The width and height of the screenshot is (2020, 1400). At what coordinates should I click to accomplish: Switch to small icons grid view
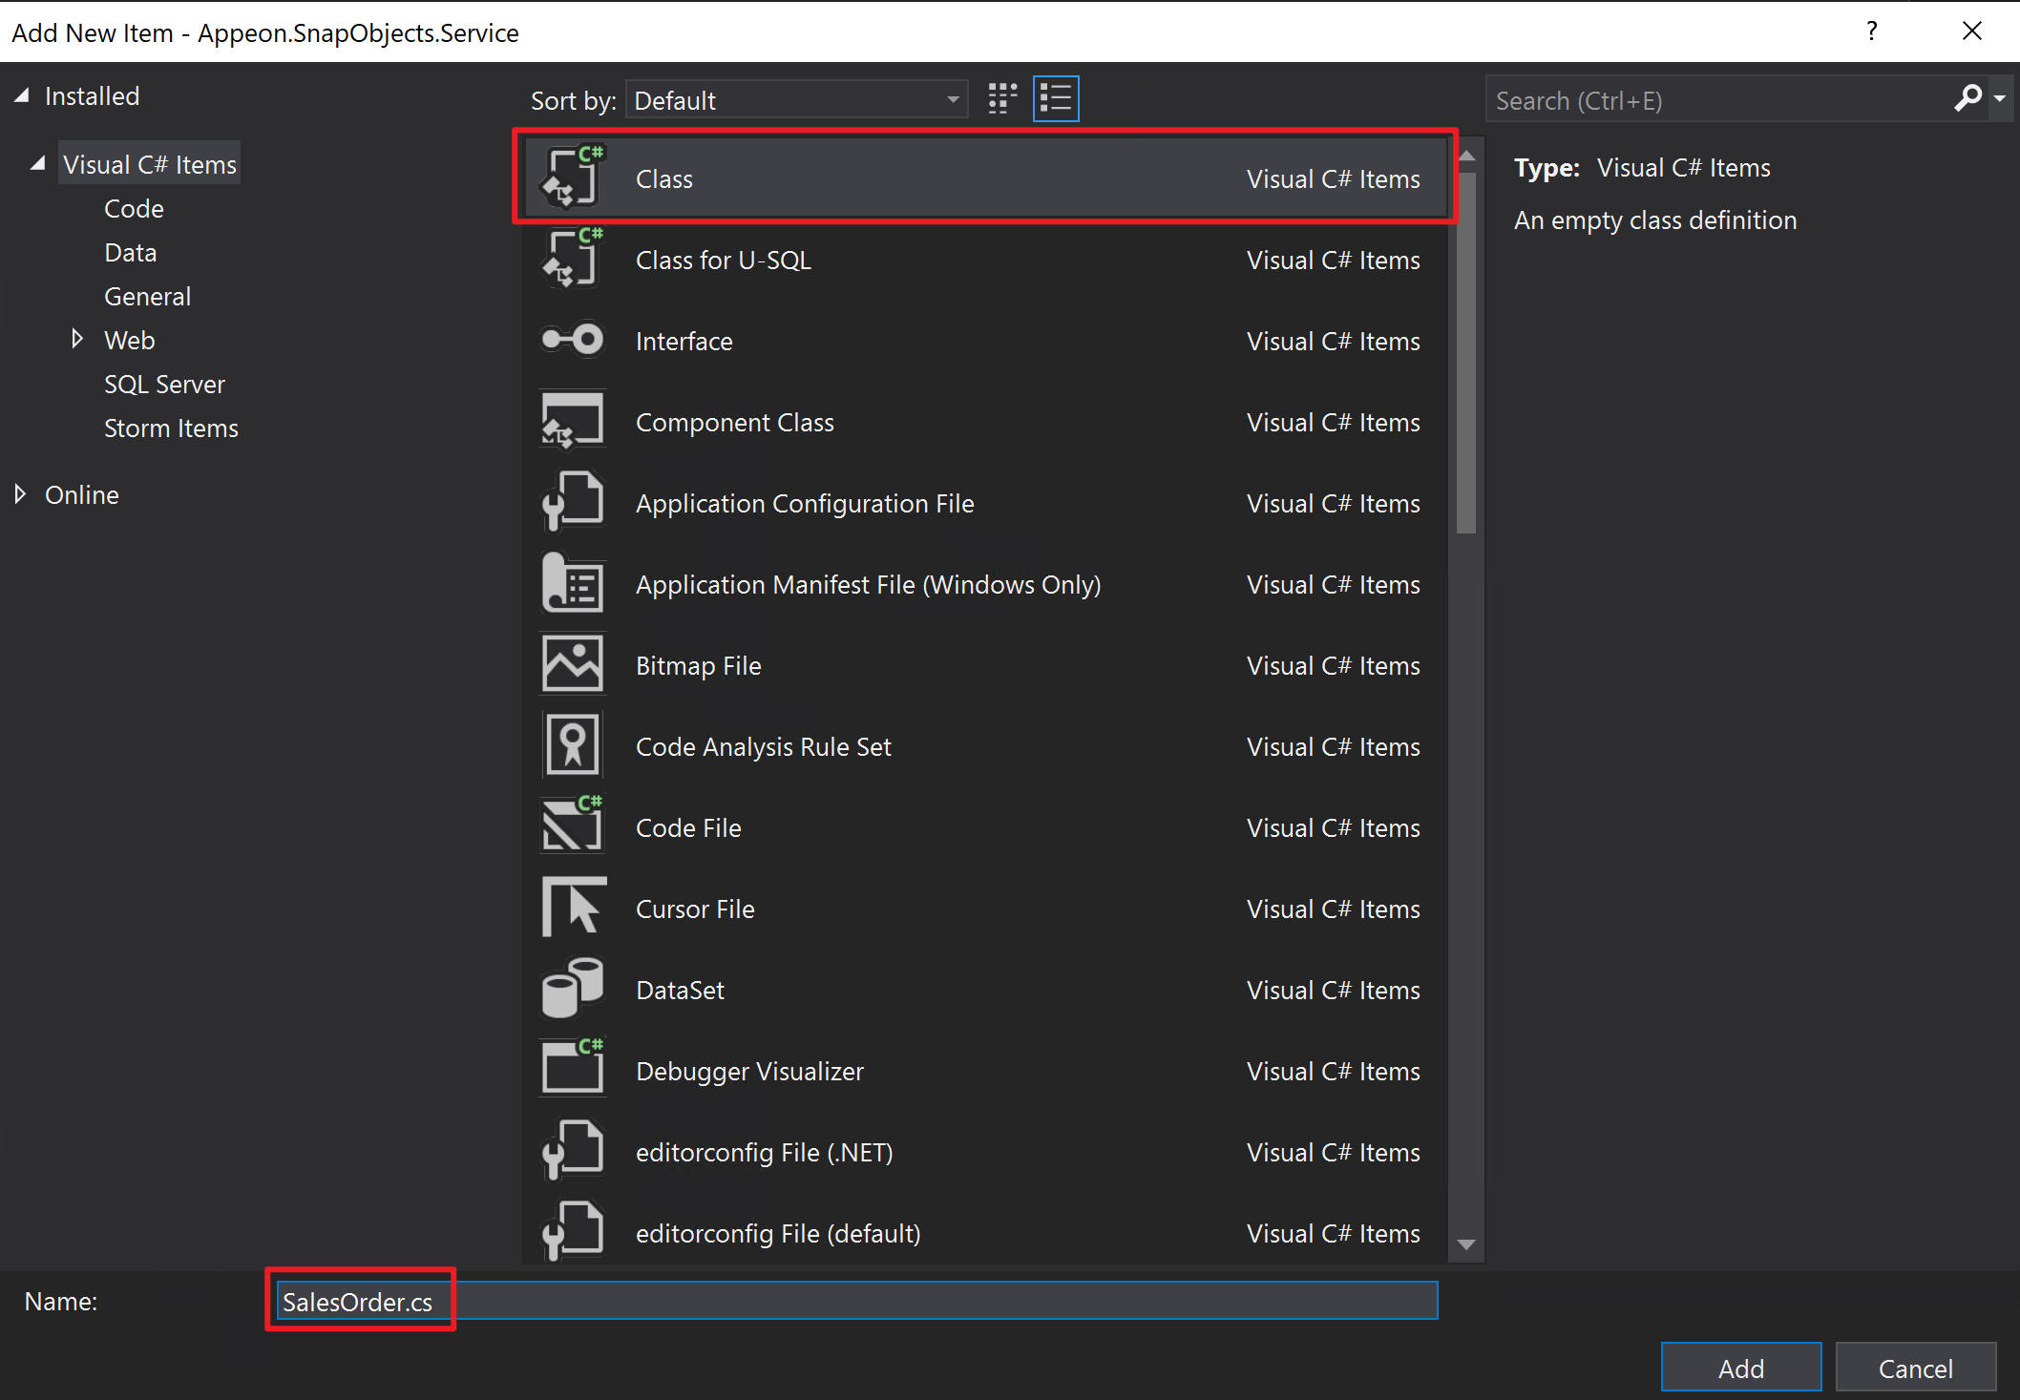coord(1002,99)
